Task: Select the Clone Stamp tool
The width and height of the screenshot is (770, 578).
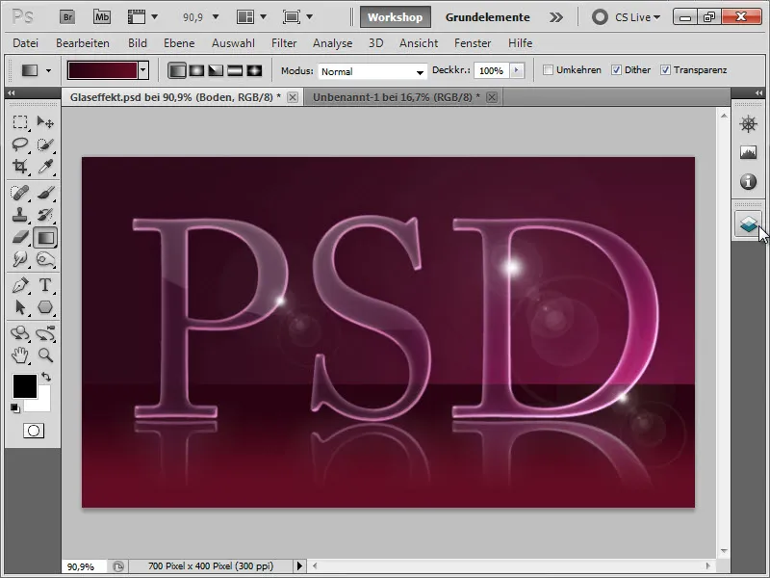Action: 20,215
